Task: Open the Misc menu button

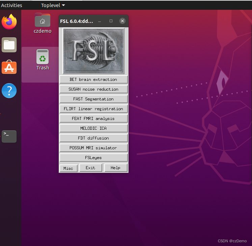Action: 68,168
